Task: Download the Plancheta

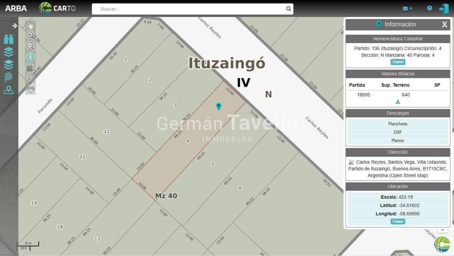Action: pyautogui.click(x=398, y=124)
